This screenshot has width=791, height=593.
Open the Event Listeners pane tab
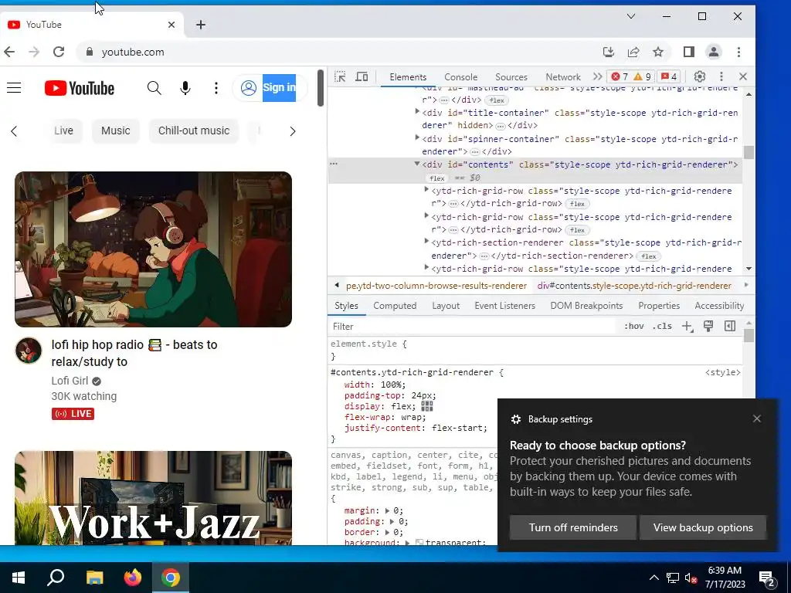click(x=504, y=306)
